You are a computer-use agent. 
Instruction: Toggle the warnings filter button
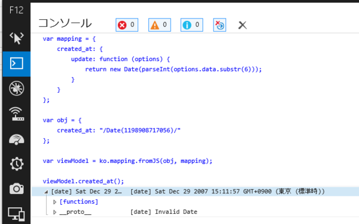[160, 25]
